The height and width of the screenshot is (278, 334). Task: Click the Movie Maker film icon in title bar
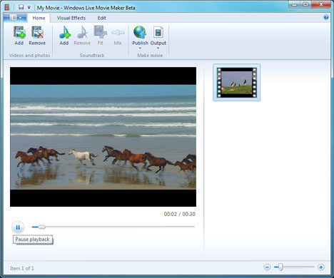coord(7,7)
